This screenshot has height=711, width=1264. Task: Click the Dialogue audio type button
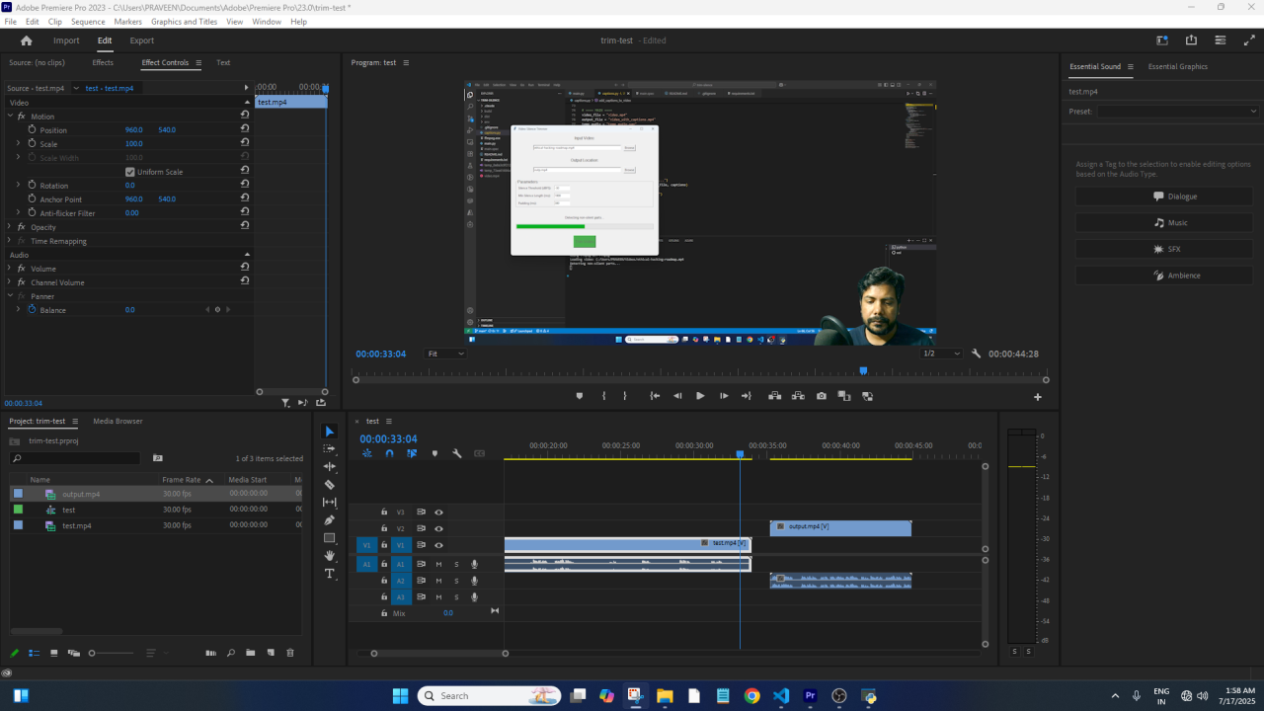click(1164, 197)
